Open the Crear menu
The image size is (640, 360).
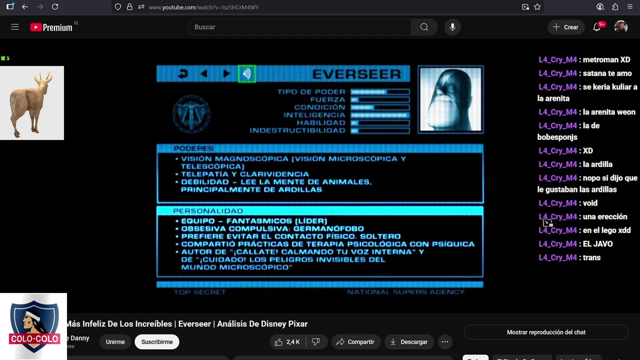click(566, 27)
